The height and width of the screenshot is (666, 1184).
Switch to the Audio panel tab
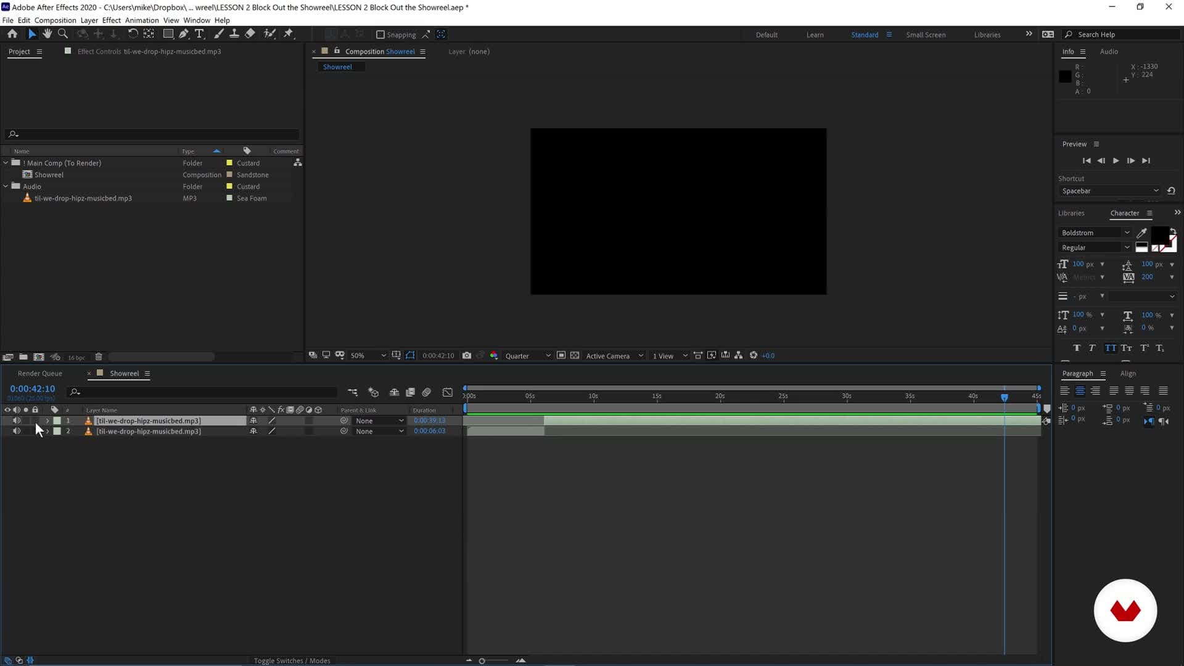[1108, 52]
